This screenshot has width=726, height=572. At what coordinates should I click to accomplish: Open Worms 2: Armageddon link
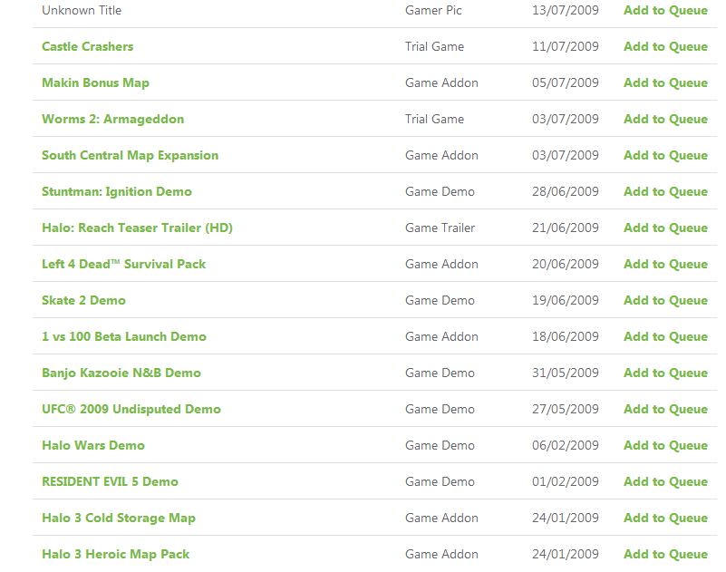point(113,119)
